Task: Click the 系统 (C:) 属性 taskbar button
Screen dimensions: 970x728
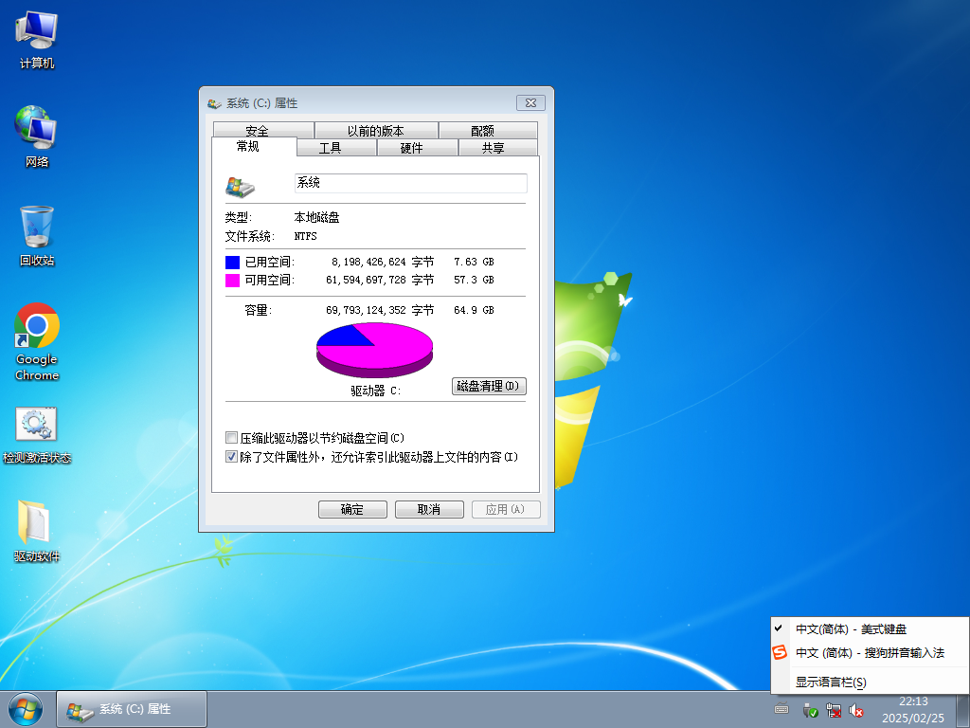Action: 132,709
